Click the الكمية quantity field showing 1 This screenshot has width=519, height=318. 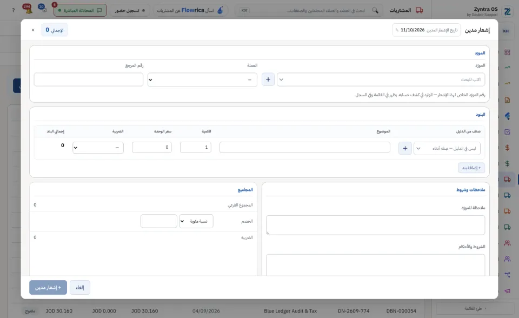(196, 148)
